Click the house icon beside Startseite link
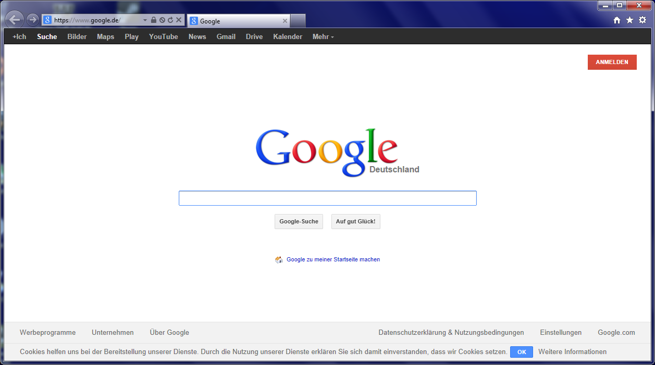This screenshot has width=655, height=365. pos(279,259)
